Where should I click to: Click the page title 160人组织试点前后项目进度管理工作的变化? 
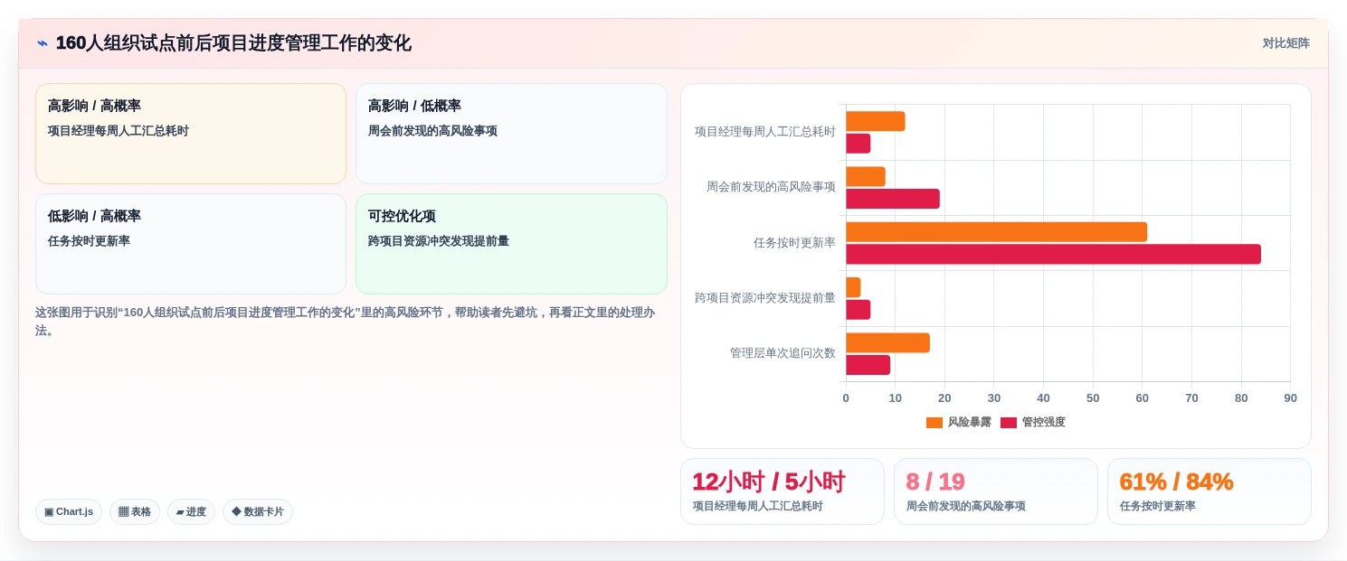[x=233, y=43]
